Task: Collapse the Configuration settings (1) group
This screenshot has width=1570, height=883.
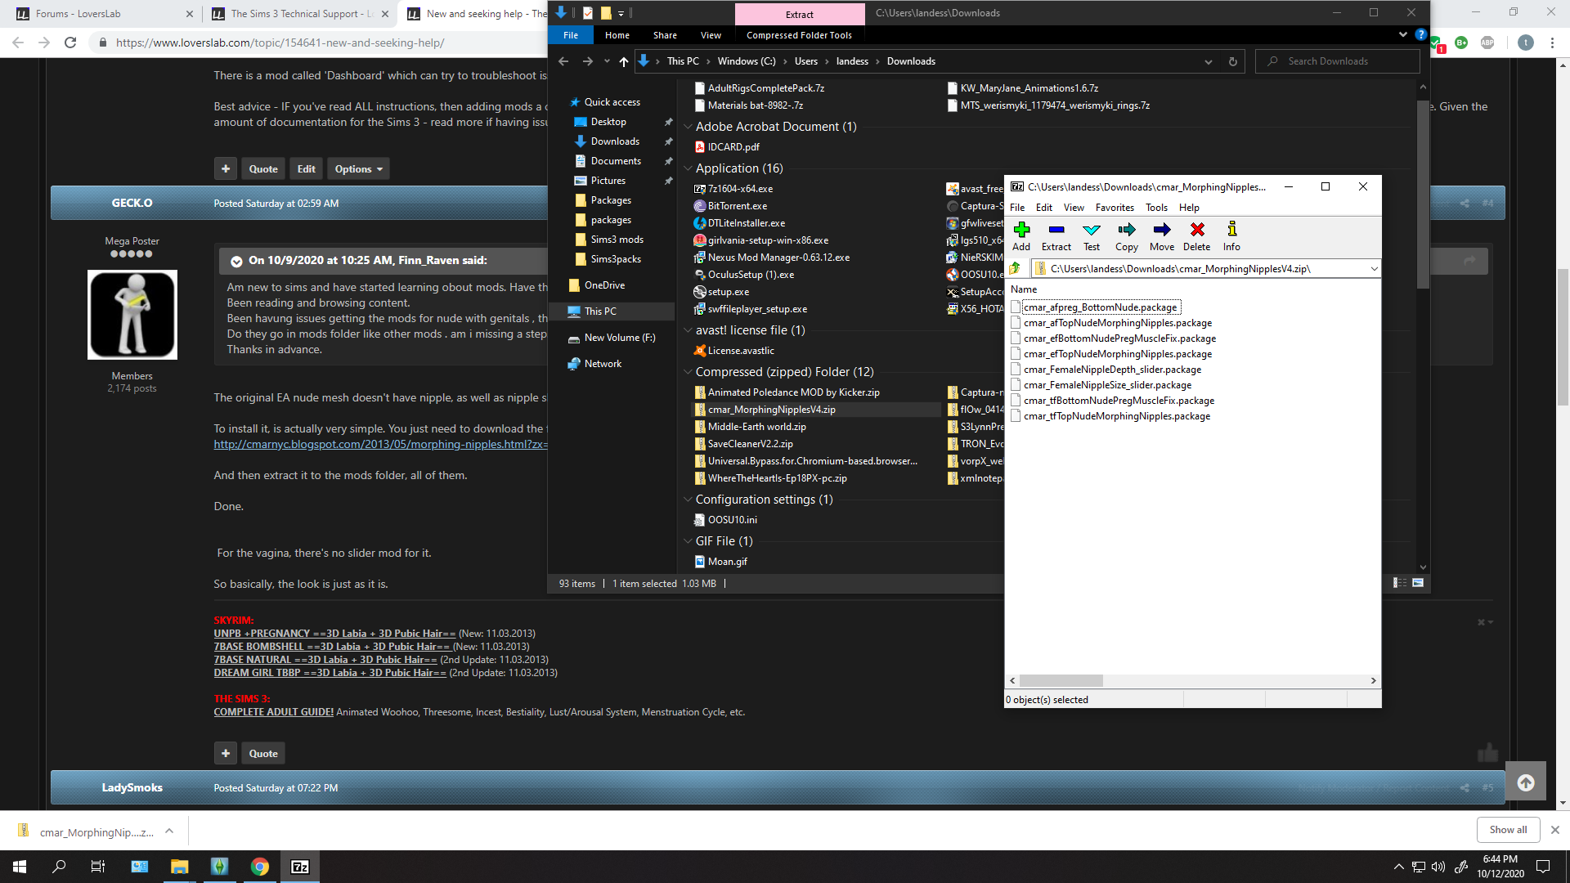Action: click(x=688, y=500)
